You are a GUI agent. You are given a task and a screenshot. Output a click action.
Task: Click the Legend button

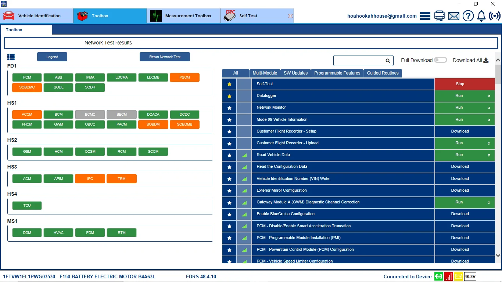coord(52,57)
